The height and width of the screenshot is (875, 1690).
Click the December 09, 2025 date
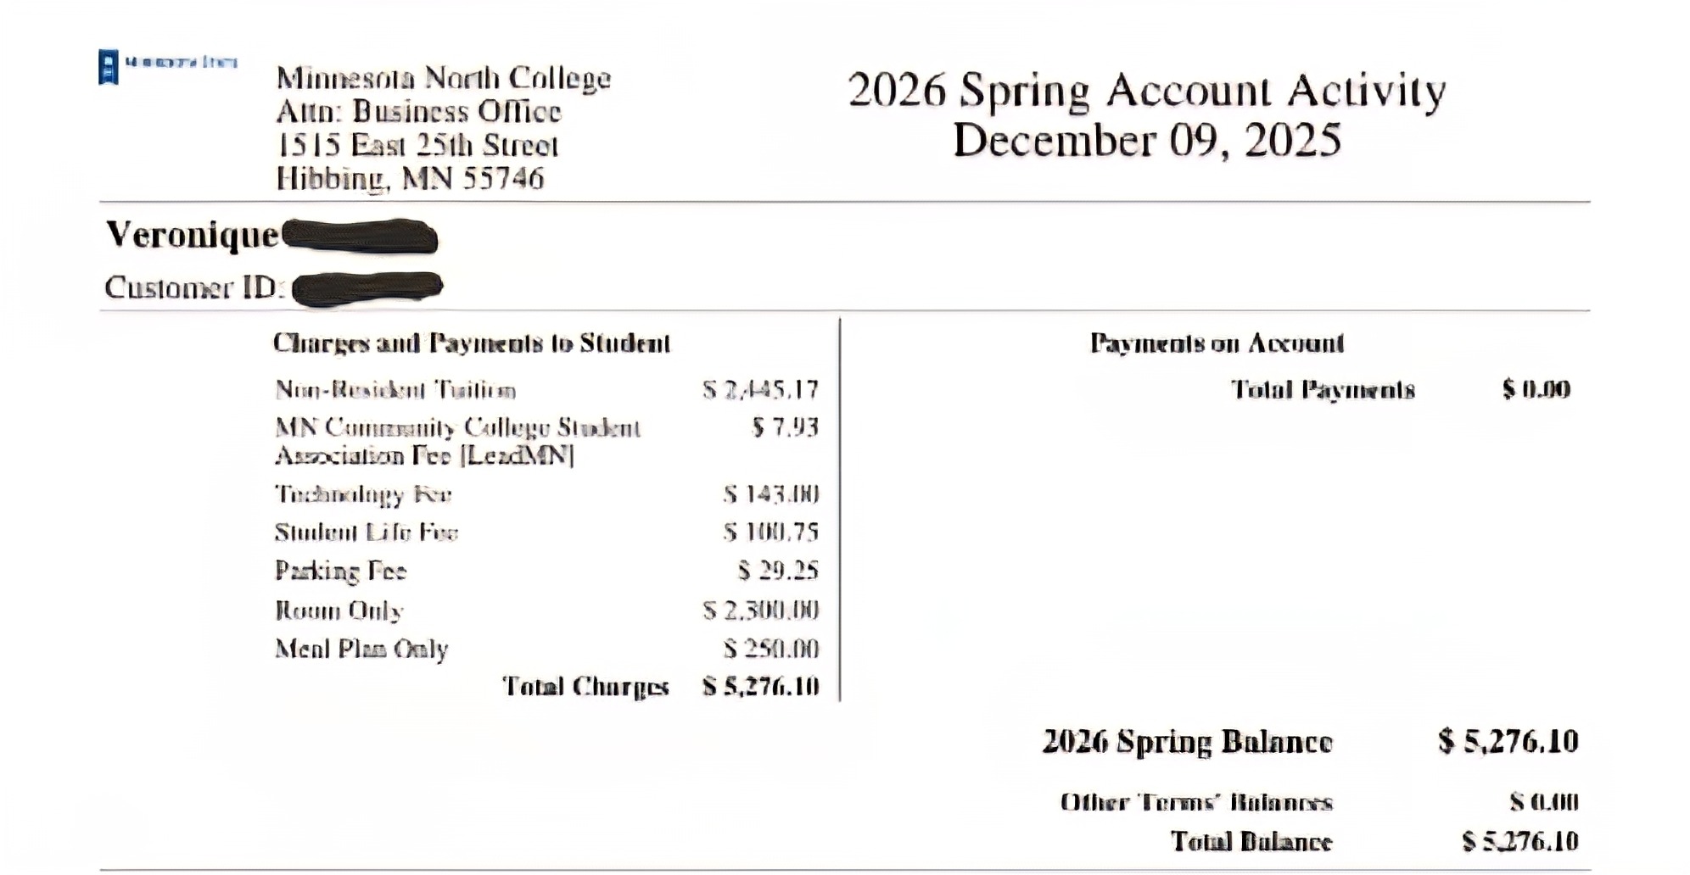(x=1146, y=141)
